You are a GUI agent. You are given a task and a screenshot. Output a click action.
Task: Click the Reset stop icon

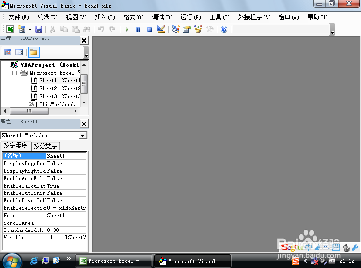tap(150, 30)
